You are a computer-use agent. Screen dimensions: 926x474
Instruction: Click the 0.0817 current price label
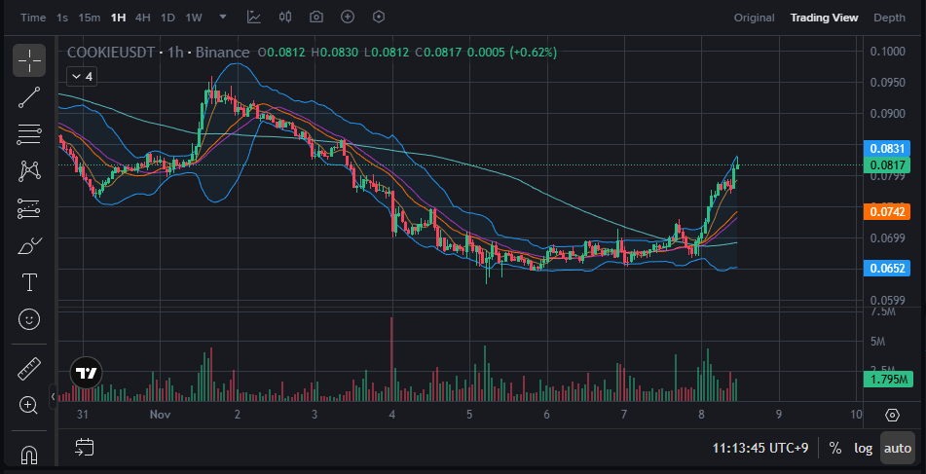pyautogui.click(x=886, y=164)
